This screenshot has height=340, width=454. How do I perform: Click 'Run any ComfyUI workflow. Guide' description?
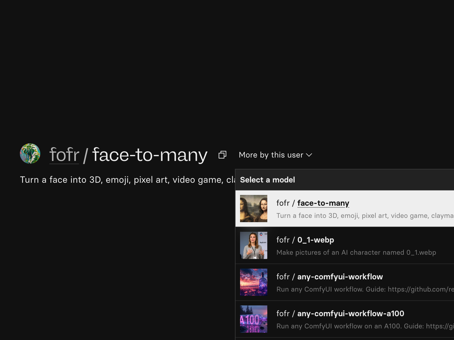(365, 289)
